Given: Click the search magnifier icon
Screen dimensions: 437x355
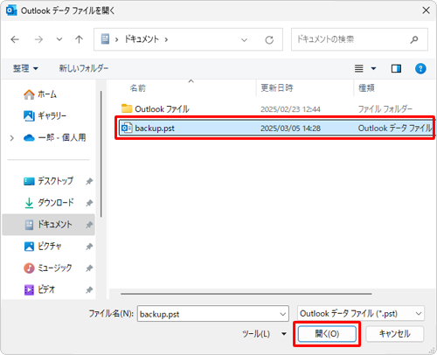Looking at the screenshot, I should 414,39.
